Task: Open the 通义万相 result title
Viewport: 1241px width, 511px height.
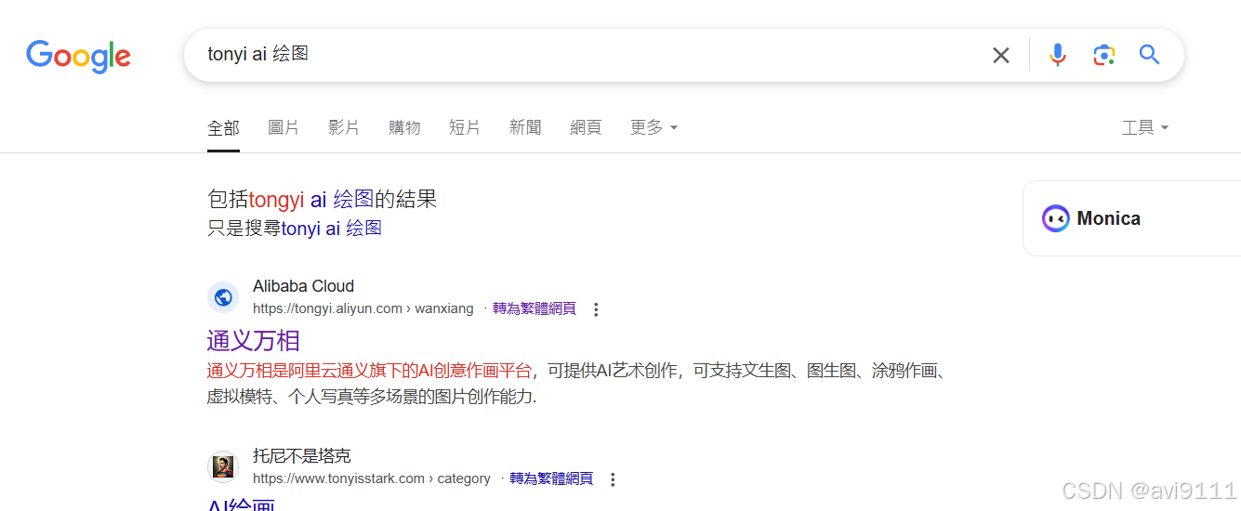Action: pos(253,340)
